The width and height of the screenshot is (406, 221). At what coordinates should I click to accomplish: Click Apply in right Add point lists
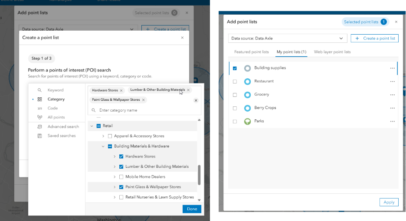coord(389,202)
